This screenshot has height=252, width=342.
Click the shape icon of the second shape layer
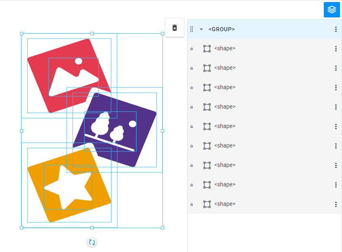(x=207, y=68)
